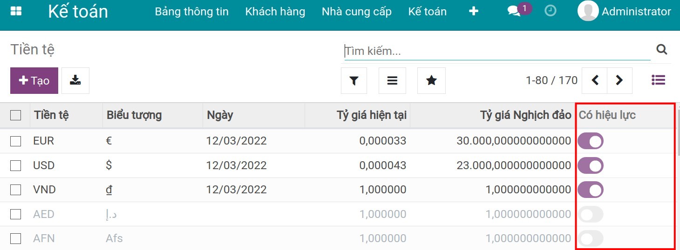The image size is (680, 250).
Task: Open the apps grid menu icon
Action: [x=16, y=11]
